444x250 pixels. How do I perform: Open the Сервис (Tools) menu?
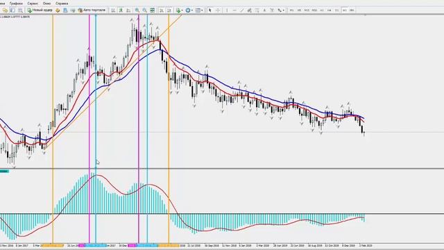click(x=33, y=3)
